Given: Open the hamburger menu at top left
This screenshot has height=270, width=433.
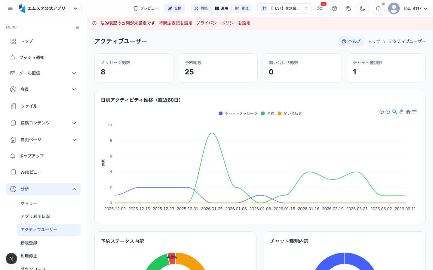Looking at the screenshot, I should 10,8.
